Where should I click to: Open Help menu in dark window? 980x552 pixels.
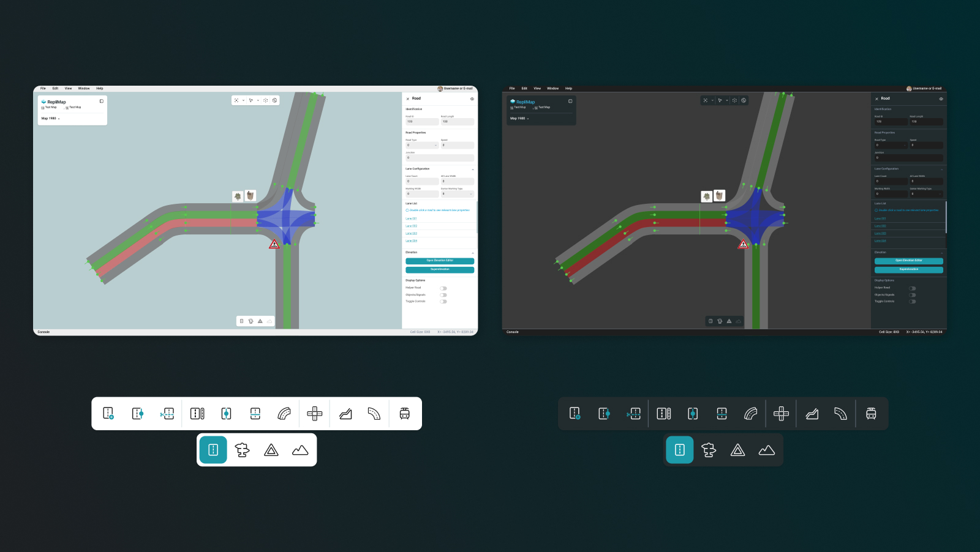click(569, 88)
